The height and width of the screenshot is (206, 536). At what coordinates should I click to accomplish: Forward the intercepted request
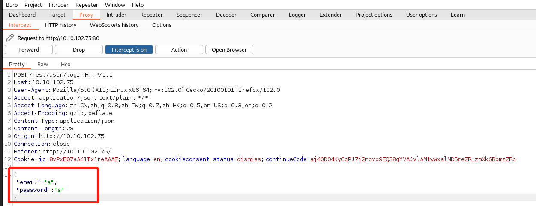click(x=29, y=50)
